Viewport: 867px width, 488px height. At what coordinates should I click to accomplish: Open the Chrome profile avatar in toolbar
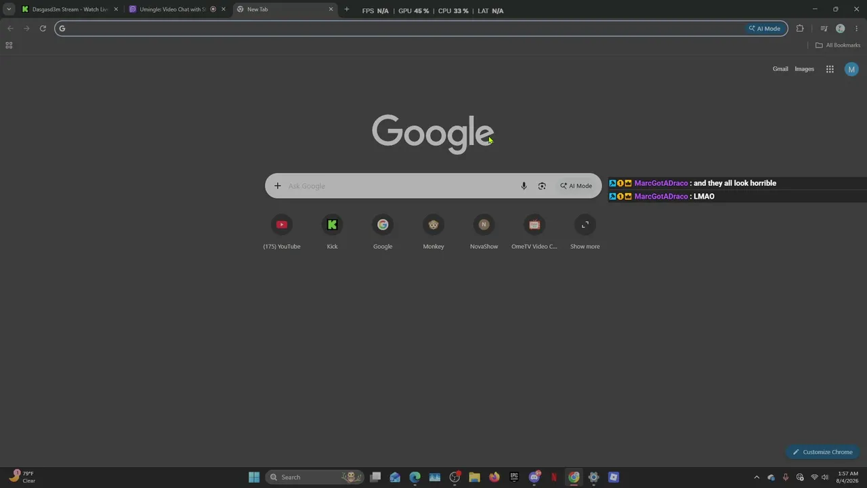coord(841,28)
